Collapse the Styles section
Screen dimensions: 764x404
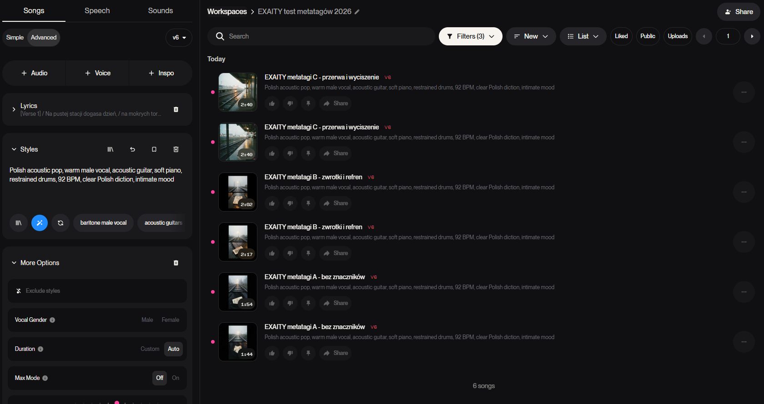pyautogui.click(x=14, y=149)
